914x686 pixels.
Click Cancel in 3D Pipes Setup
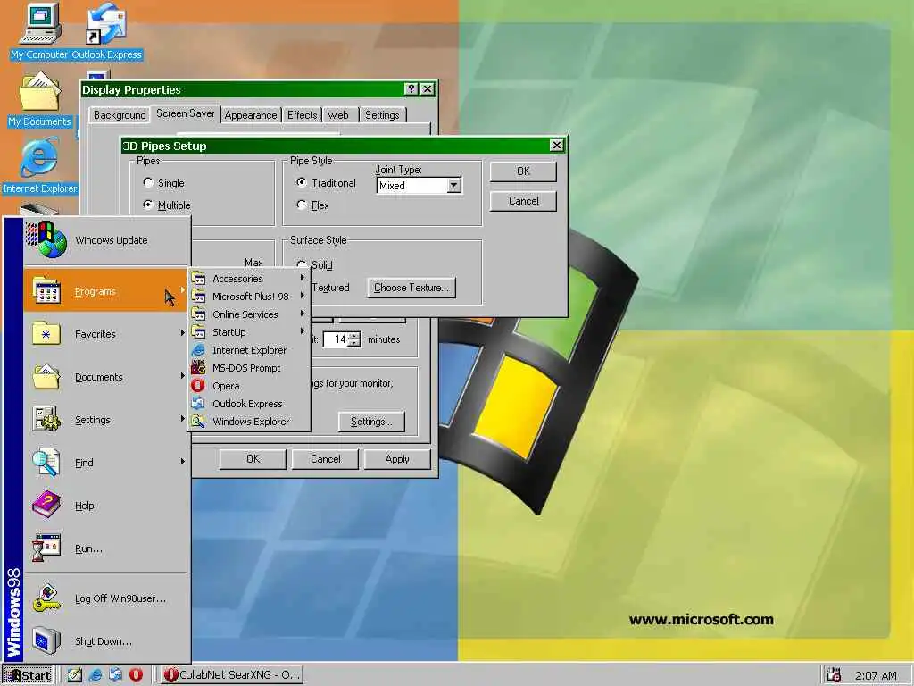click(523, 201)
